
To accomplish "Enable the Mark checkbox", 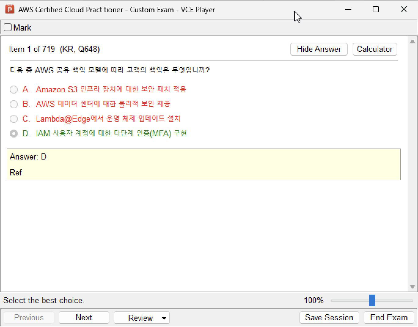I will point(8,28).
